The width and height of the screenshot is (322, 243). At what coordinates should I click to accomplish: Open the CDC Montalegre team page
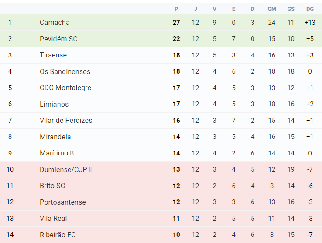[x=65, y=88]
